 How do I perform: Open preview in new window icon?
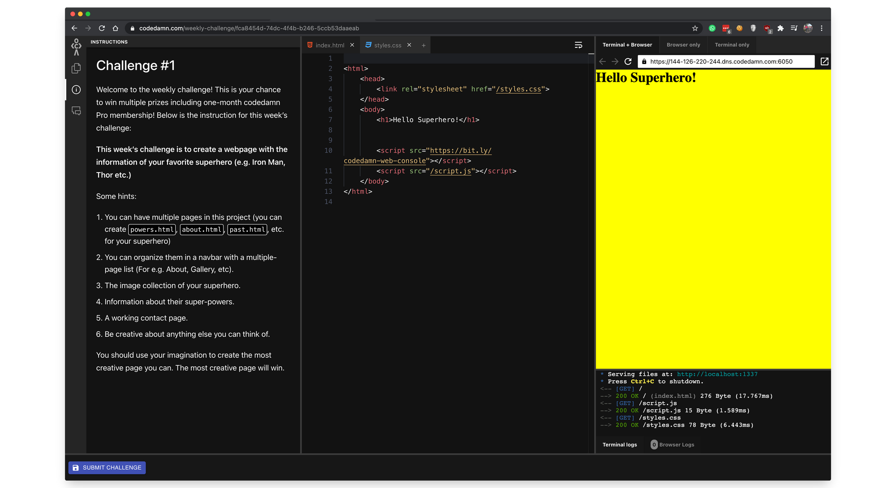pyautogui.click(x=824, y=61)
